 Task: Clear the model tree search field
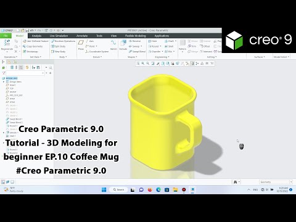point(43,73)
